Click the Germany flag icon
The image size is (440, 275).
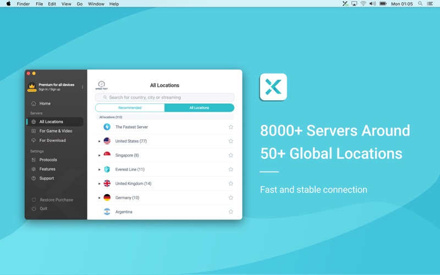(107, 197)
